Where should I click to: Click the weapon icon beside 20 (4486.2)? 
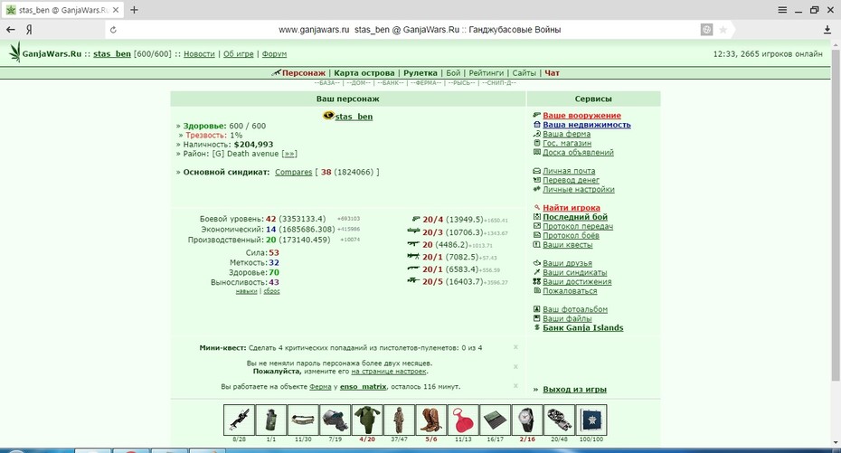point(413,244)
